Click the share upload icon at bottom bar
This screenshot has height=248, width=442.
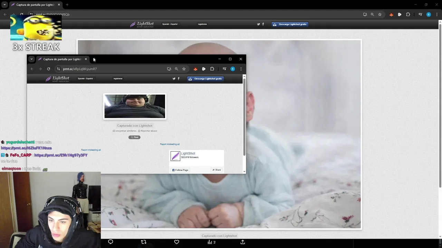(x=243, y=242)
